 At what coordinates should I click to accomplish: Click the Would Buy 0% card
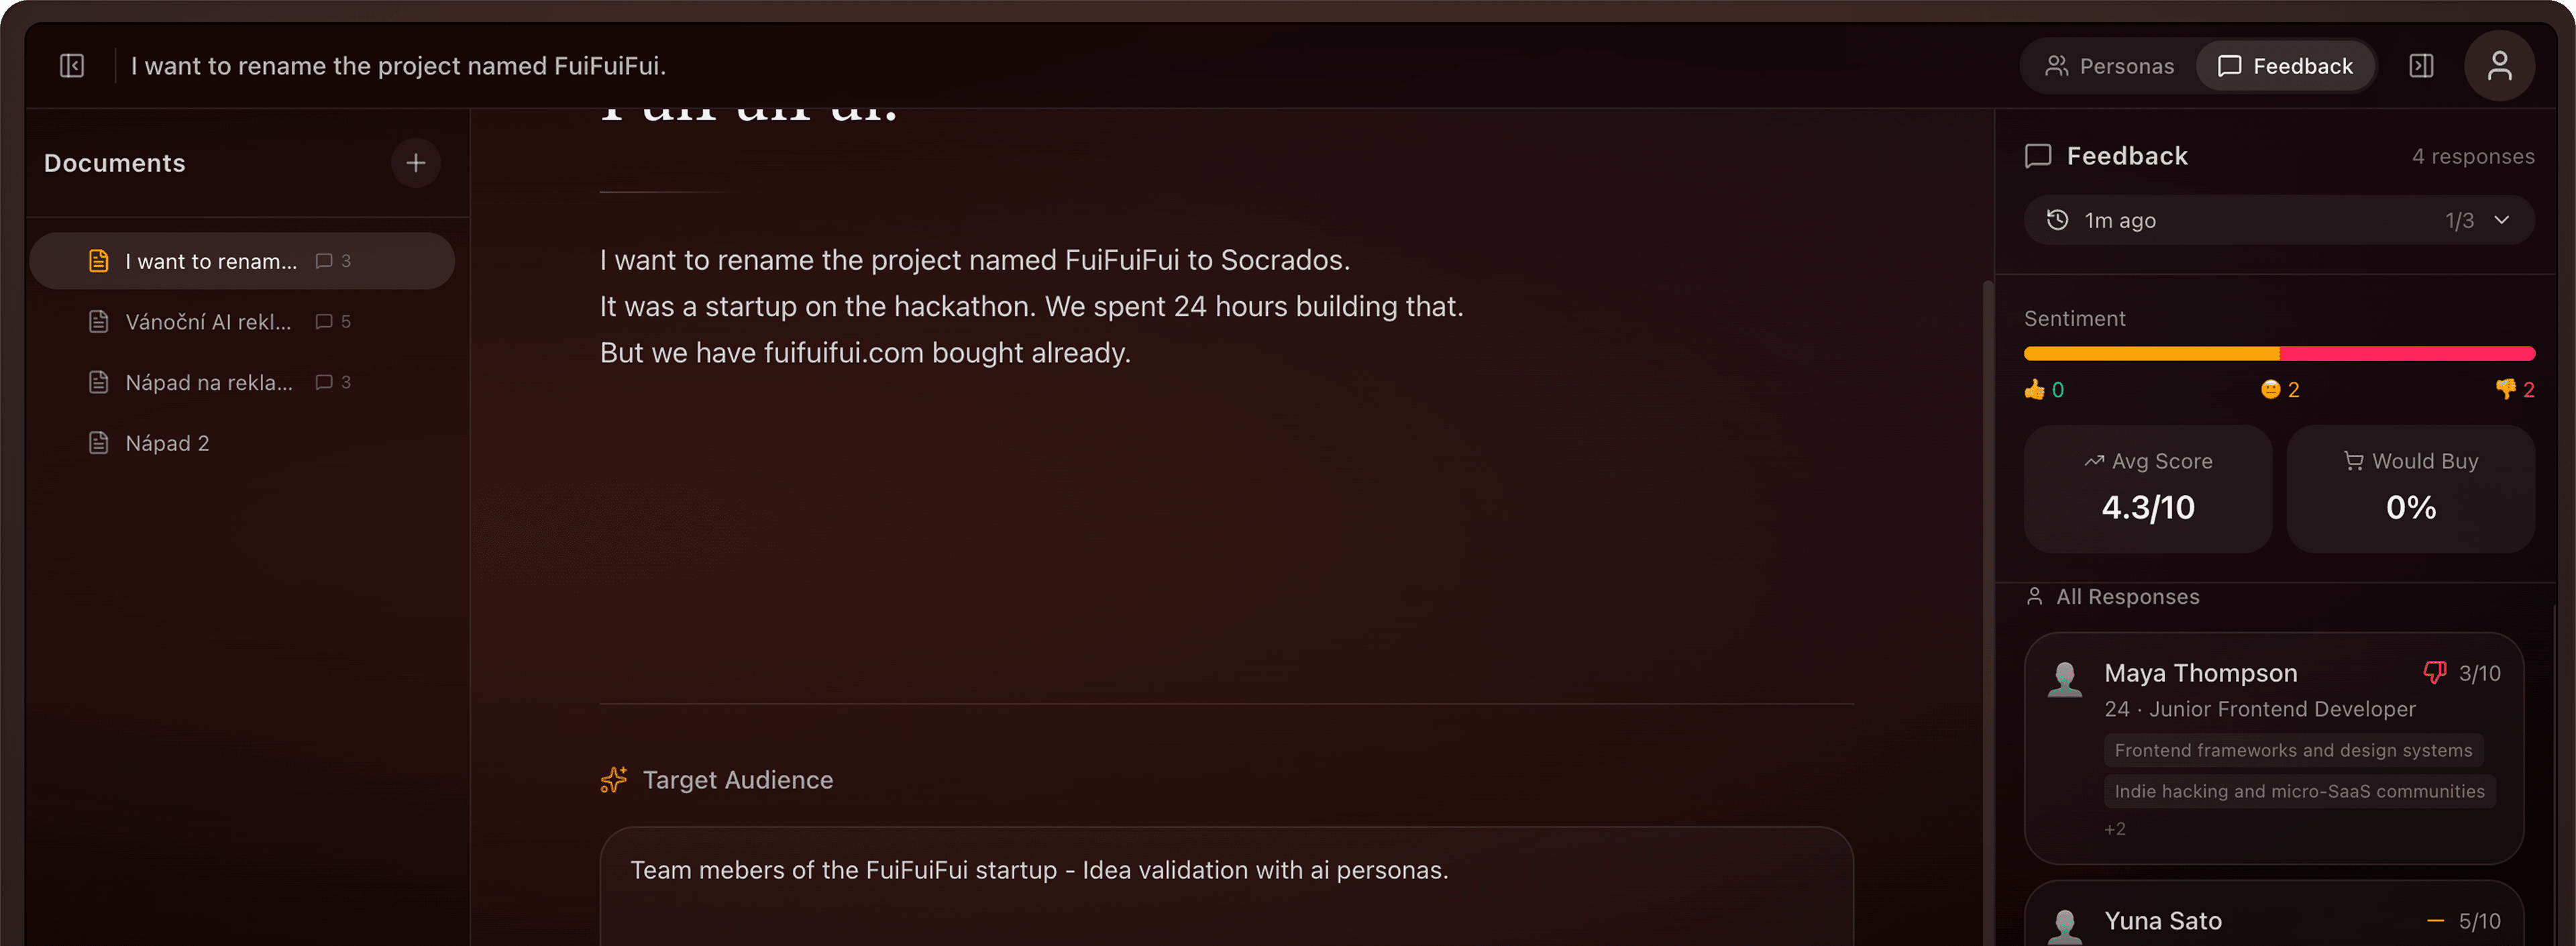coord(2411,489)
